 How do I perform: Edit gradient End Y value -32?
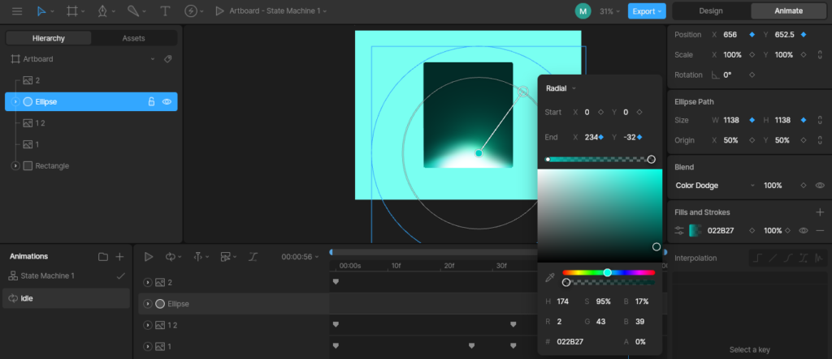pyautogui.click(x=630, y=137)
